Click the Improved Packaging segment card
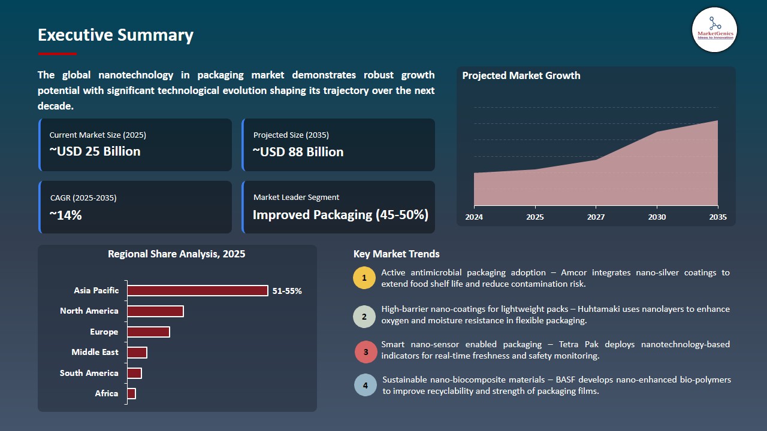The image size is (767, 431). point(339,207)
